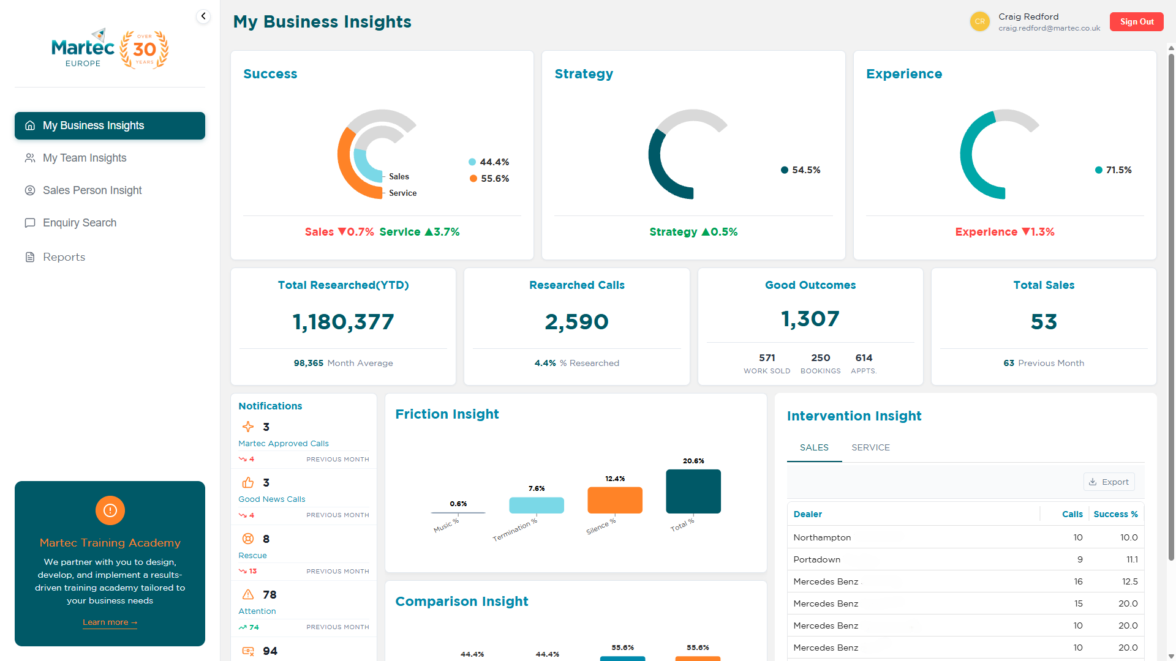Sort table by Success % column header
Screen dimensions: 1176x661
click(x=1115, y=514)
